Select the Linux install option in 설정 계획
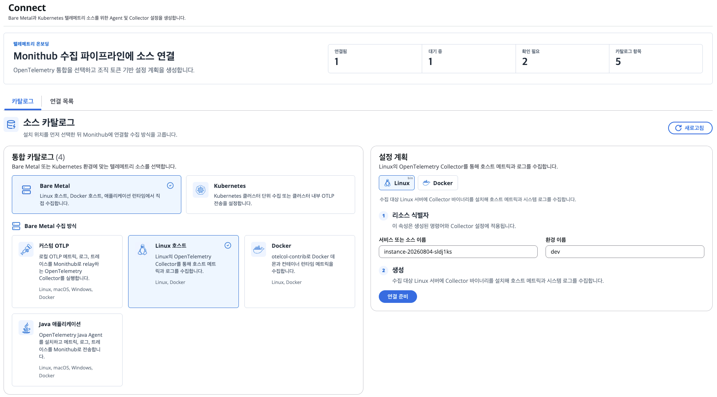Screen dimensions: 717x397 pos(397,183)
